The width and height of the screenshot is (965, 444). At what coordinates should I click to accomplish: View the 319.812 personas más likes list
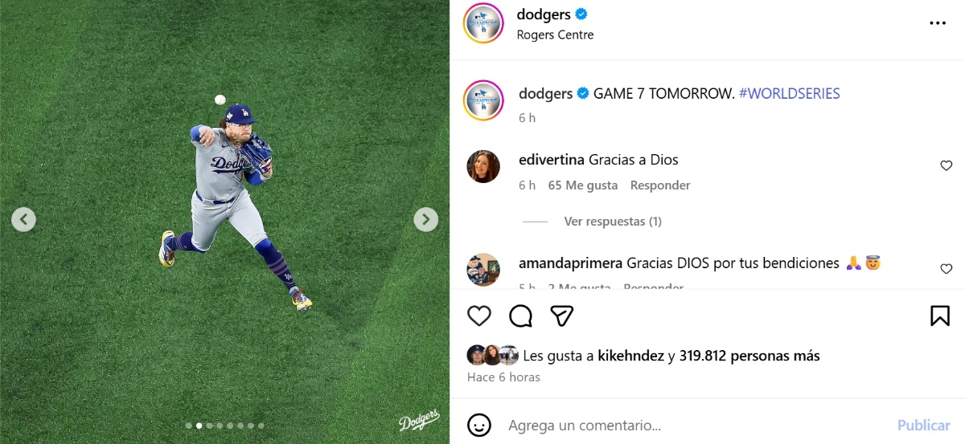coord(749,355)
